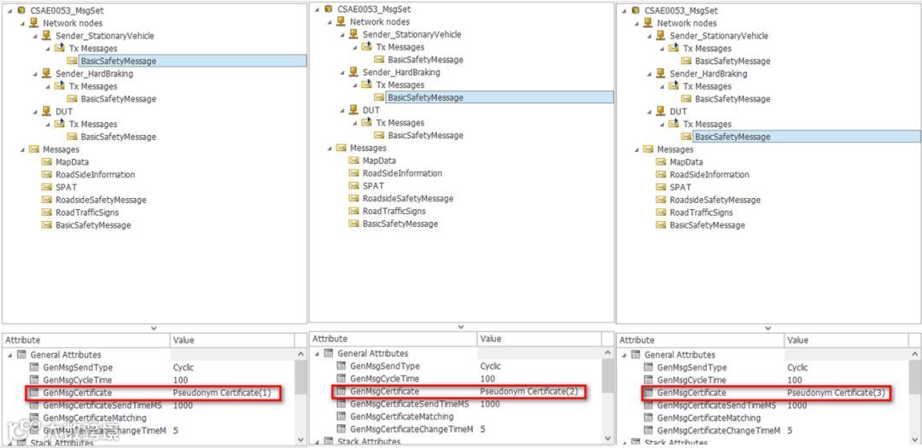Click Sender_StationaryVehicle node icon in right panel
Image resolution: width=922 pixels, height=448 pixels.
click(660, 36)
